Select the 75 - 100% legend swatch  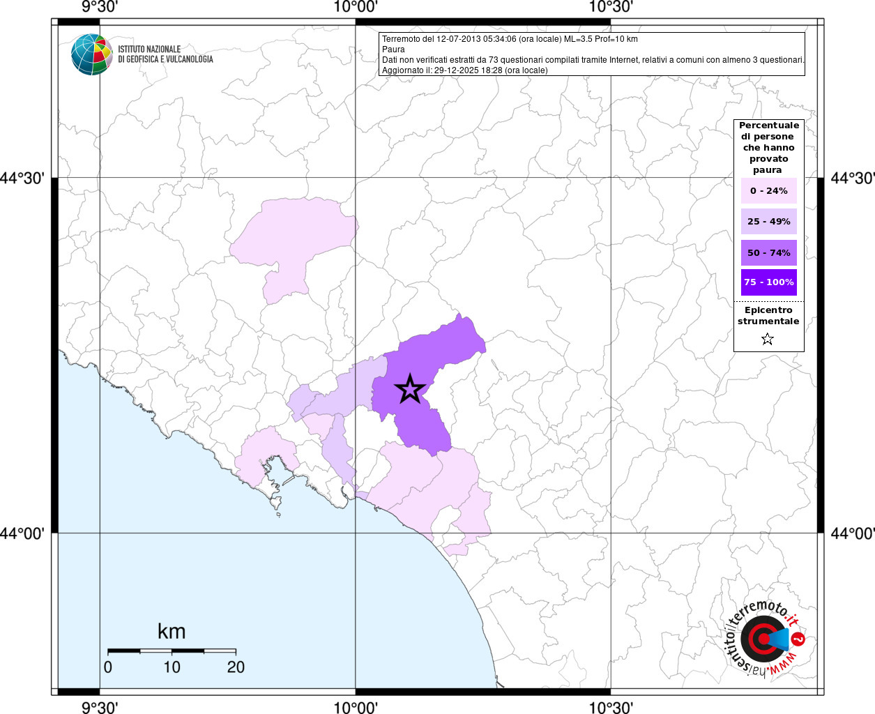click(x=768, y=282)
